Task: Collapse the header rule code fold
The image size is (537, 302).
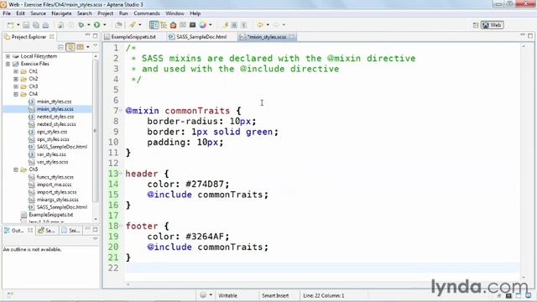Action: pyautogui.click(x=121, y=174)
